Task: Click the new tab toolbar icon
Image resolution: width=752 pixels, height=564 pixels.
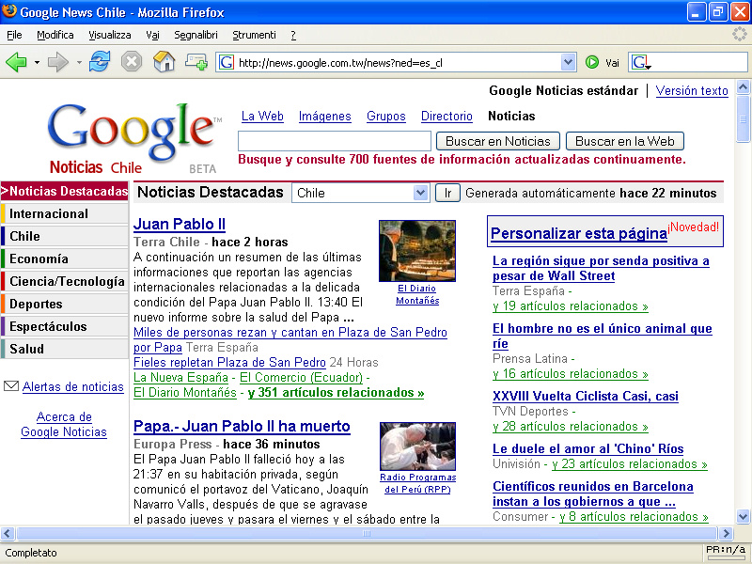Action: point(196,62)
